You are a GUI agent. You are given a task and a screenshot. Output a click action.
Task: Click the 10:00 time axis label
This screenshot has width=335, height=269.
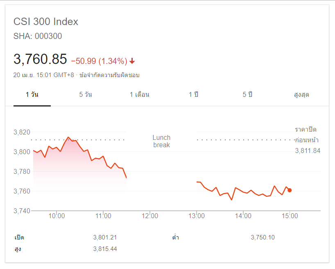57,216
